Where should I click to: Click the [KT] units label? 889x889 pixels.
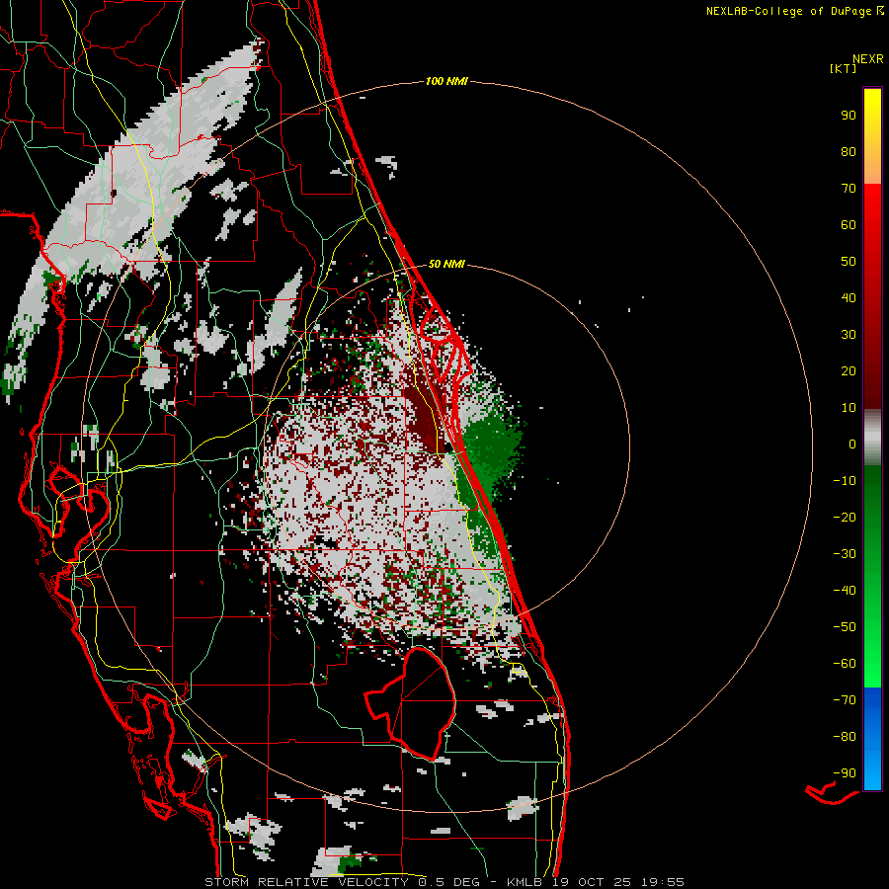click(x=844, y=68)
